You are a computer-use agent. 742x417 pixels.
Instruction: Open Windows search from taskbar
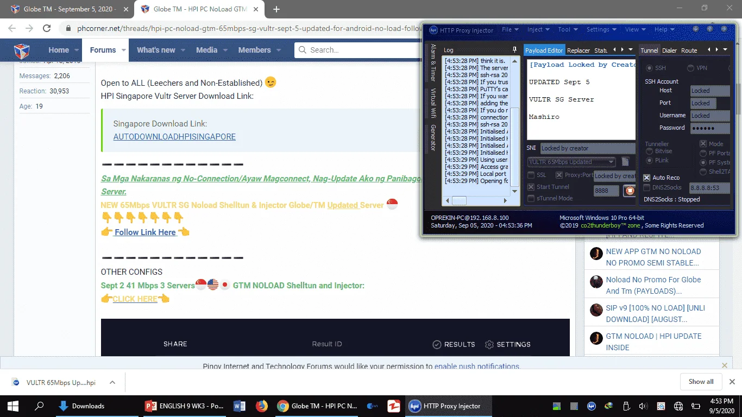coord(39,406)
